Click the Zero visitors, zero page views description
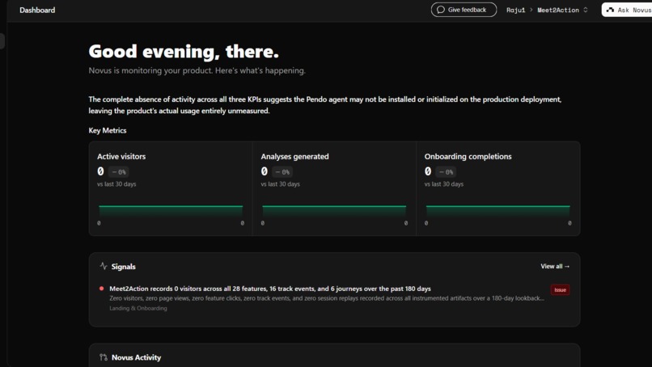This screenshot has height=367, width=652. coord(327,298)
